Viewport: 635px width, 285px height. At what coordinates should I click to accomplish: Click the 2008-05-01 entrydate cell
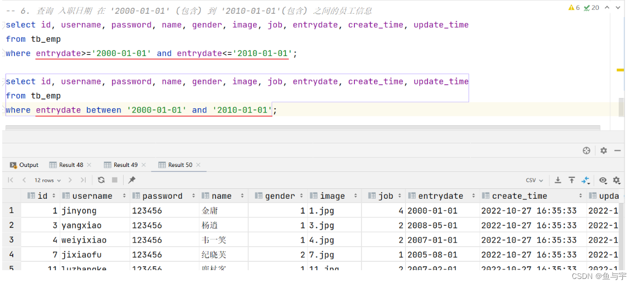coord(443,225)
